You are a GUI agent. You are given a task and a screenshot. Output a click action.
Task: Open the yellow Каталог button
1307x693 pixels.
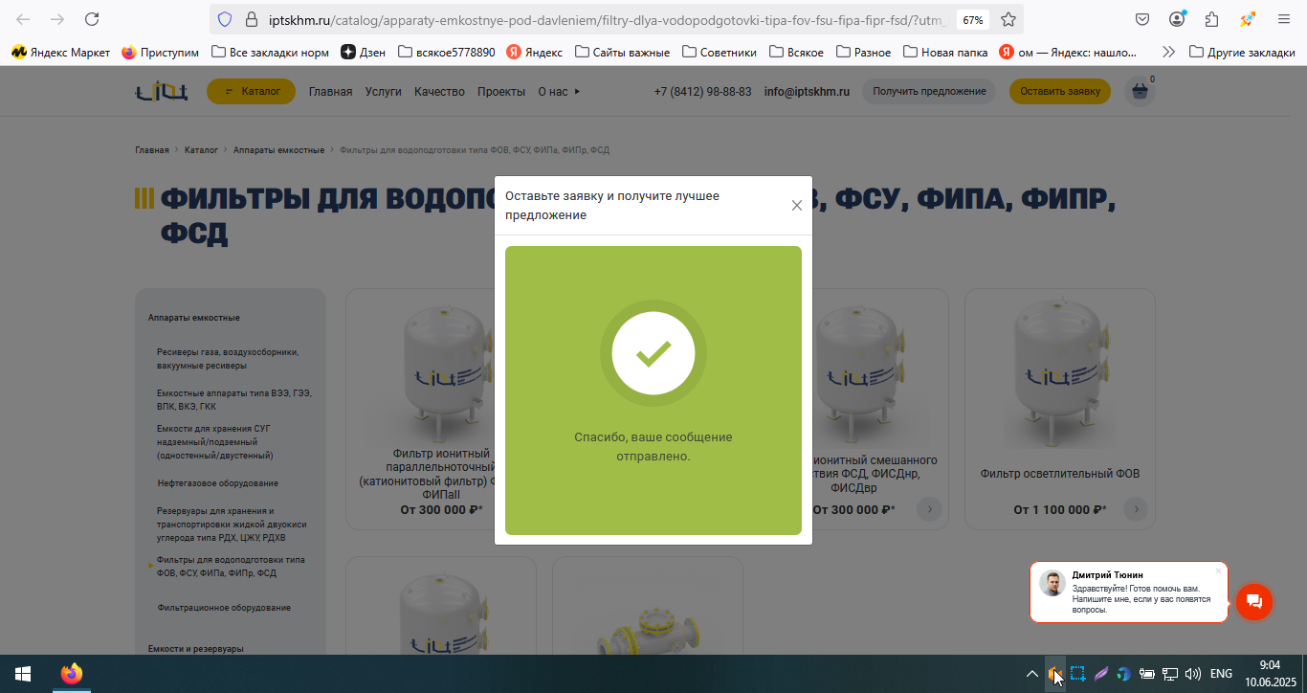[251, 91]
